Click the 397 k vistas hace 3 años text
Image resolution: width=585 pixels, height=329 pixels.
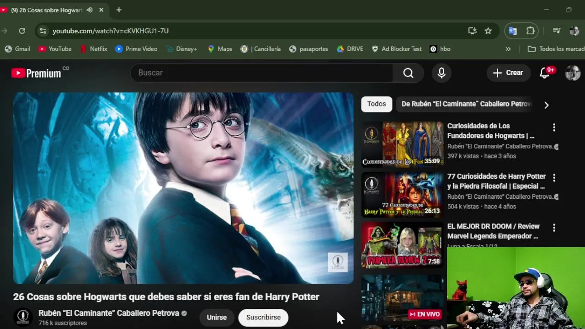[x=482, y=156]
